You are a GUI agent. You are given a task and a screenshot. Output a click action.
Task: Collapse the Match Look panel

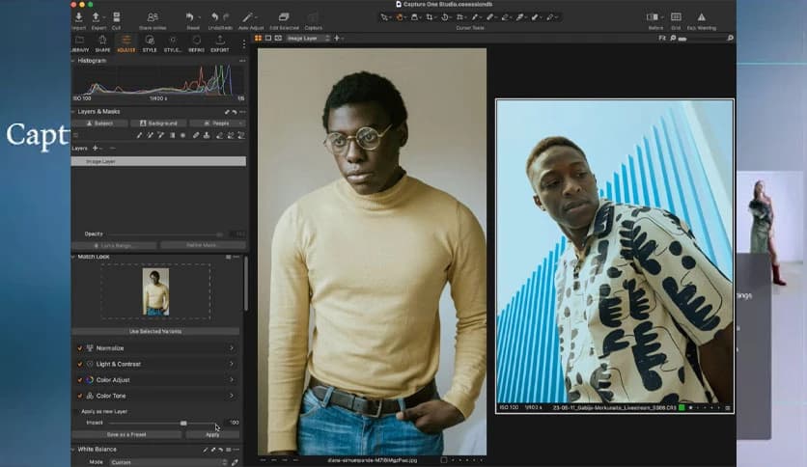(73, 257)
